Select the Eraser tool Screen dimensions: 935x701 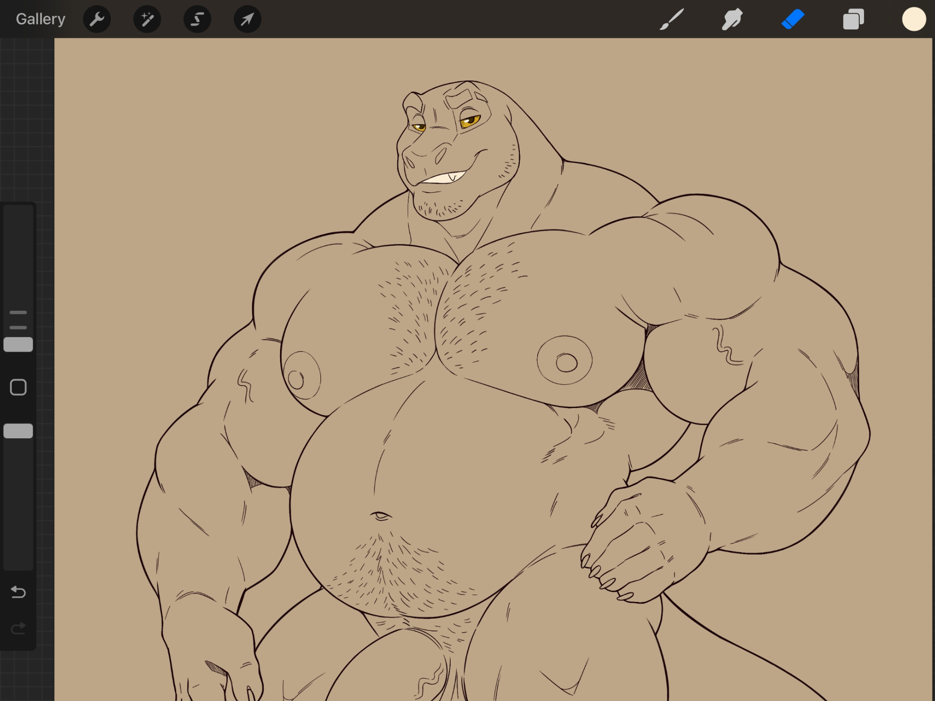pos(793,19)
